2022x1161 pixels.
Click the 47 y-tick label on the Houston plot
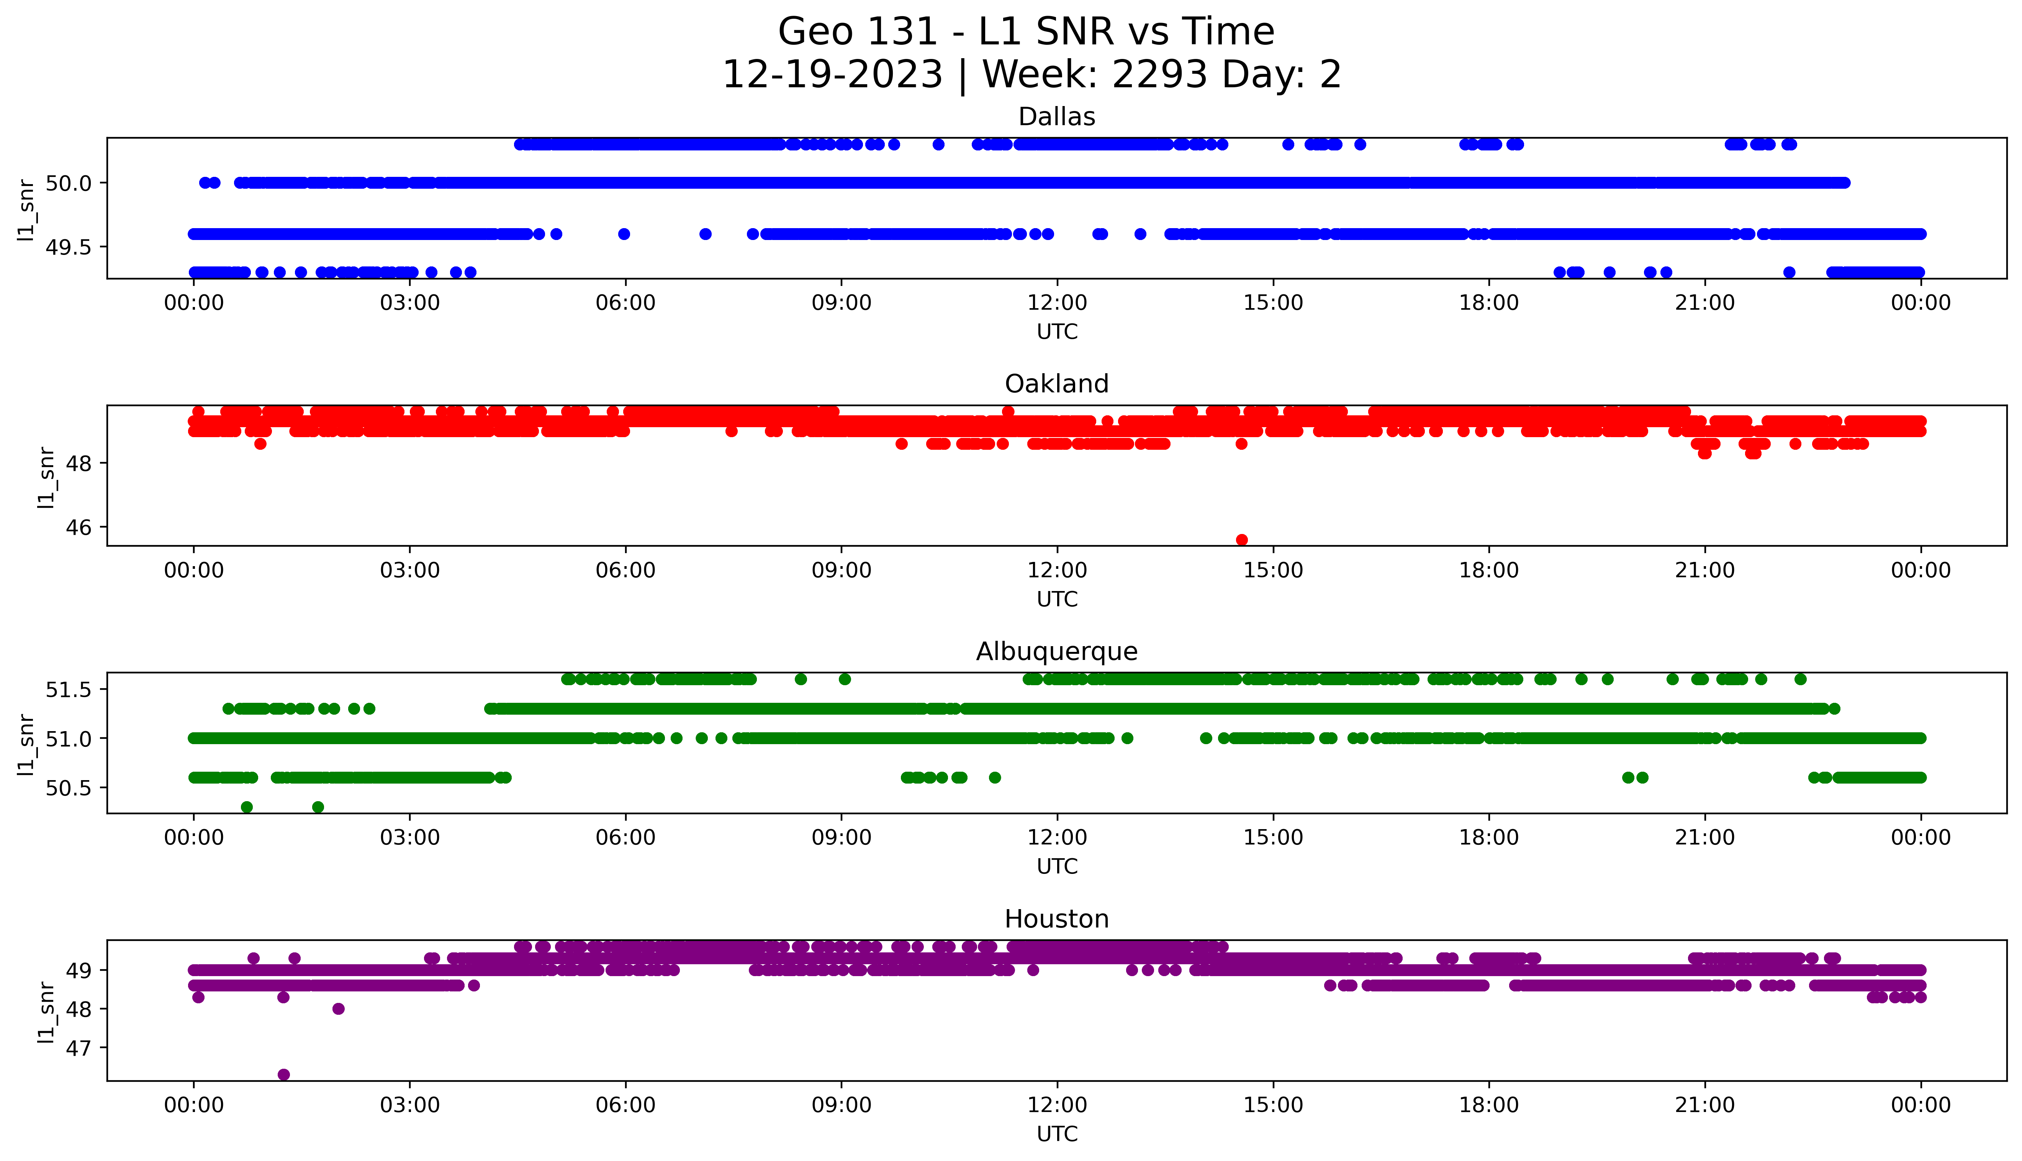(x=80, y=1048)
